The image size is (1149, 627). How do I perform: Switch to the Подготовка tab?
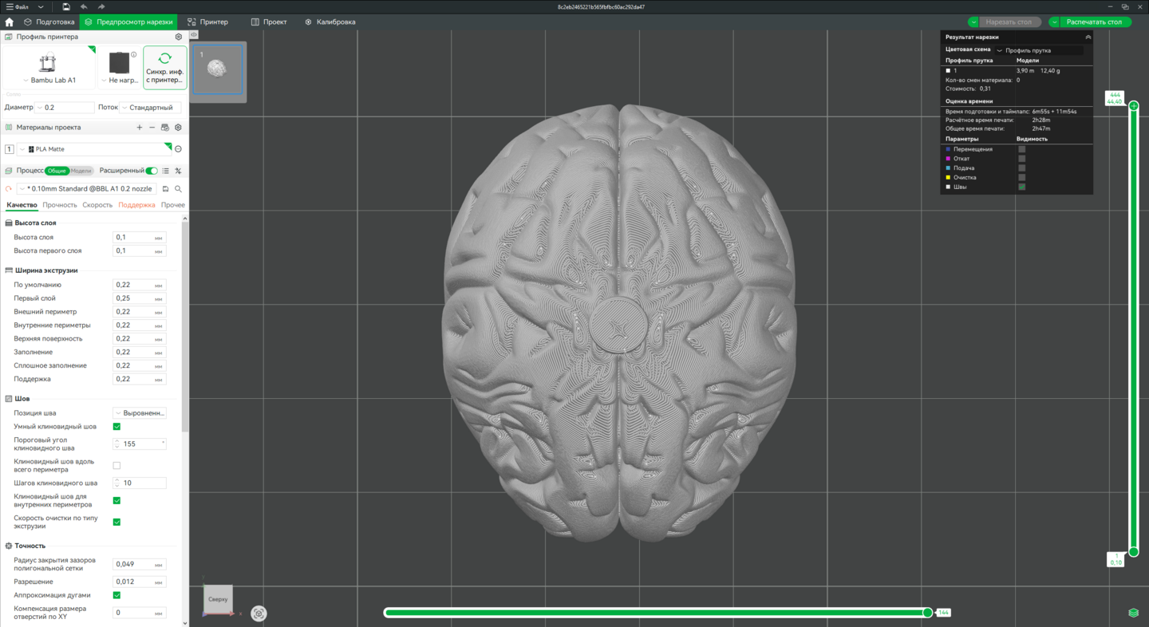tap(49, 22)
